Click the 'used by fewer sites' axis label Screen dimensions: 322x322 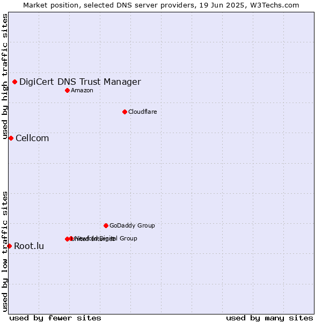55,318
